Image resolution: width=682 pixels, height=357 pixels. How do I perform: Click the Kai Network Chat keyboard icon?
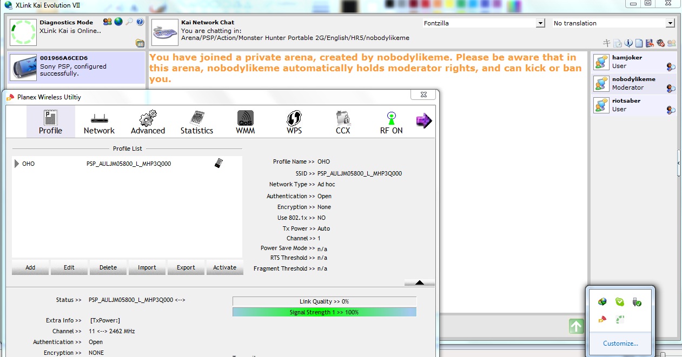(165, 33)
